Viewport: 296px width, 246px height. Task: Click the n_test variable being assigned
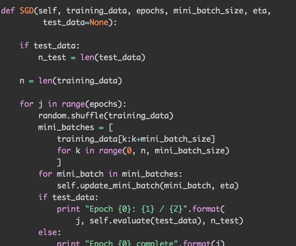(x=52, y=57)
